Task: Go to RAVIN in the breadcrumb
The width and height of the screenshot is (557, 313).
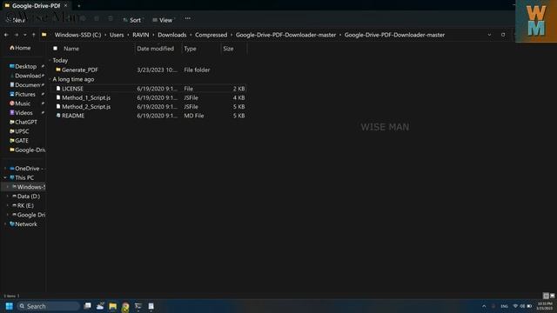Action: 141,35
